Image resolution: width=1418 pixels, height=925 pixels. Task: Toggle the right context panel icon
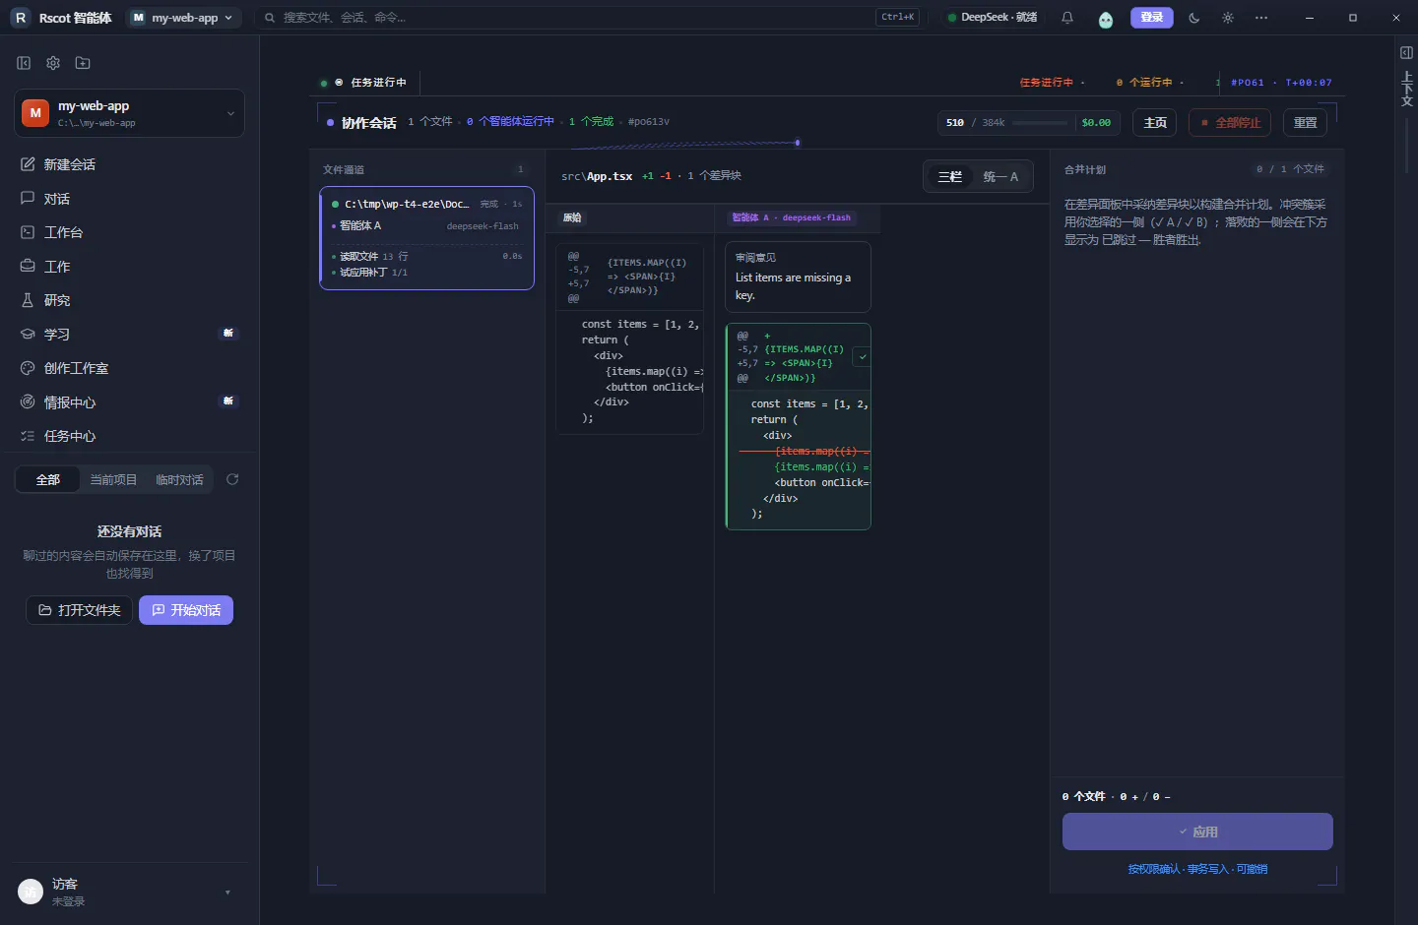1406,52
